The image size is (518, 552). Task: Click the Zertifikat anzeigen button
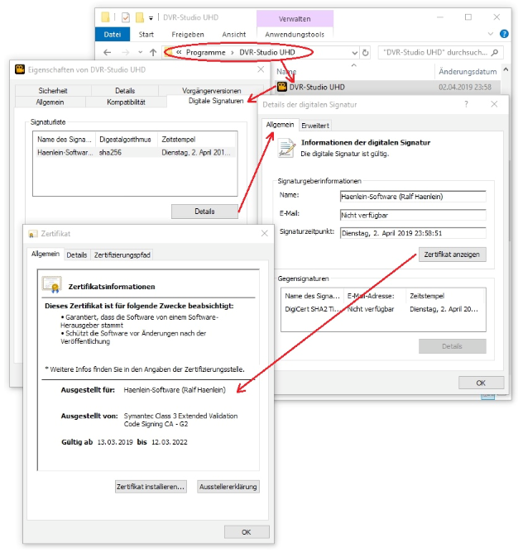pyautogui.click(x=453, y=254)
